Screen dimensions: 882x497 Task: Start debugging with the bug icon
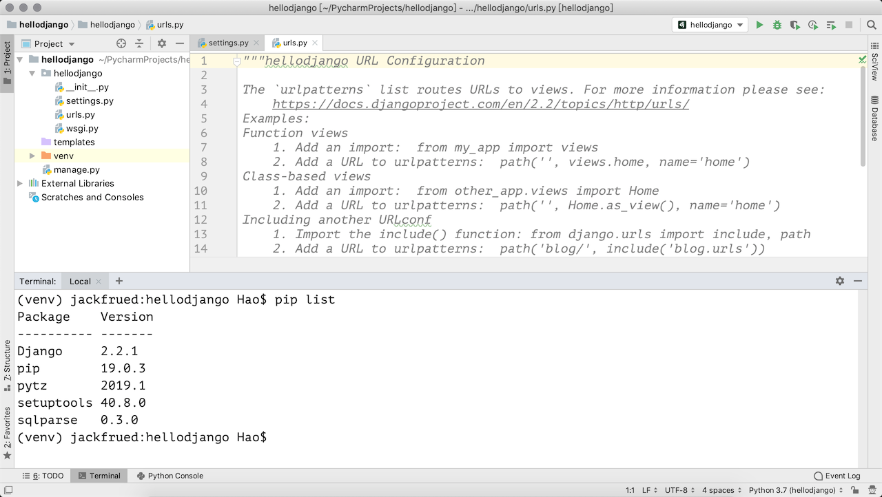[777, 25]
